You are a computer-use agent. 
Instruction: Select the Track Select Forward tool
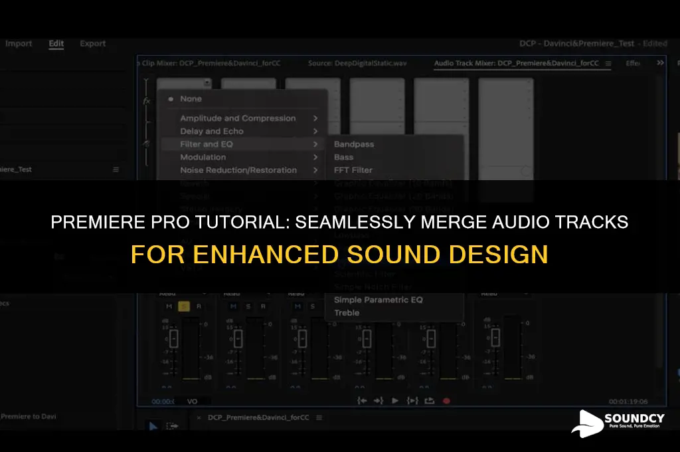[172, 426]
